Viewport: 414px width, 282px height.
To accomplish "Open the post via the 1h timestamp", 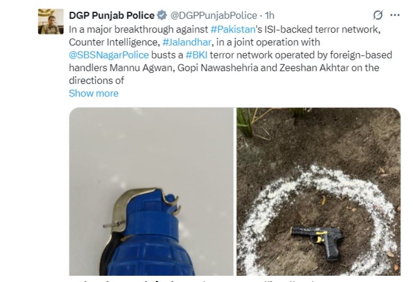I will pos(270,15).
